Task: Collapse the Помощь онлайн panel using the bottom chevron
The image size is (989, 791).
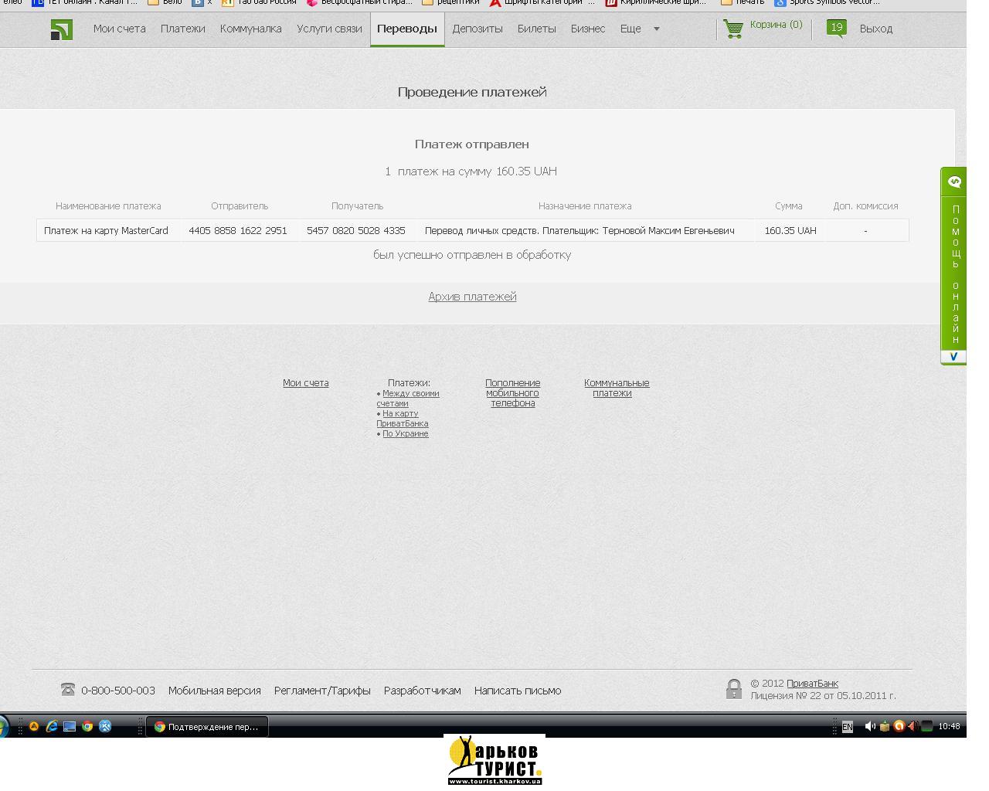Action: pyautogui.click(x=953, y=357)
